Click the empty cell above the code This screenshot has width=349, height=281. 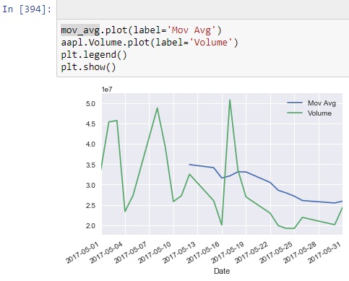tap(203, 9)
